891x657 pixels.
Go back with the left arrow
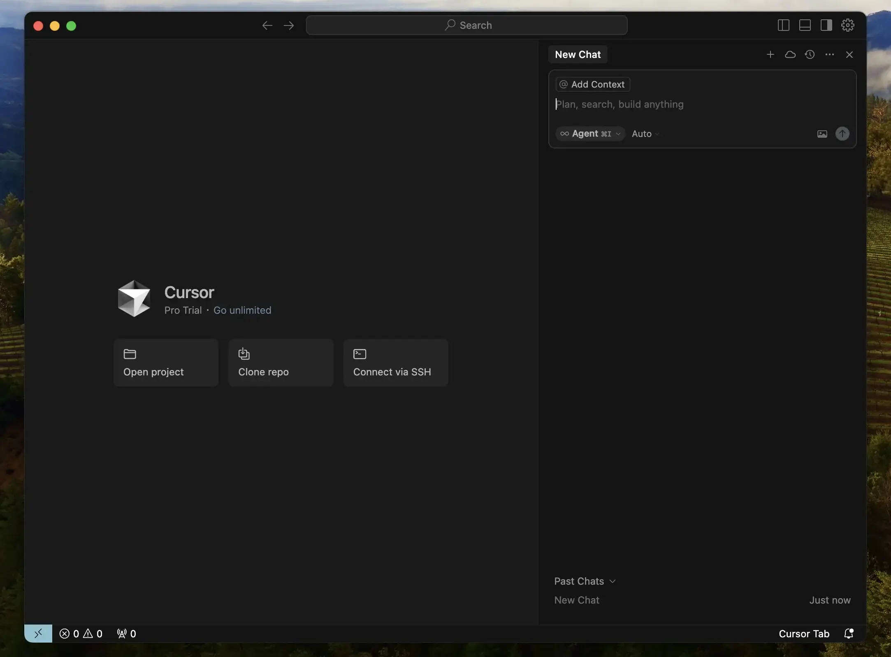[x=267, y=25]
